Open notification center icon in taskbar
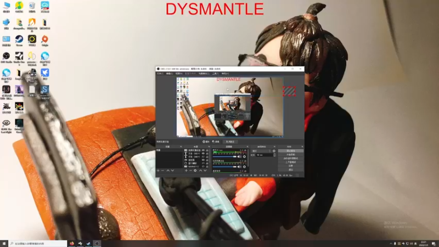 pos(434,244)
